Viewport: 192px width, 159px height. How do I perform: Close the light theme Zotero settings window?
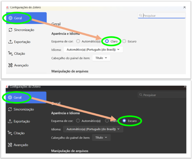pos(185,7)
